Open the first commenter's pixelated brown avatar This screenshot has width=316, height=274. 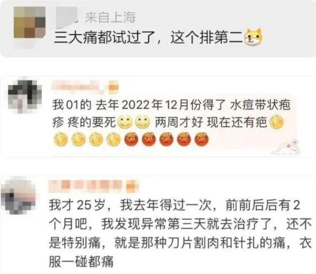tap(30, 23)
